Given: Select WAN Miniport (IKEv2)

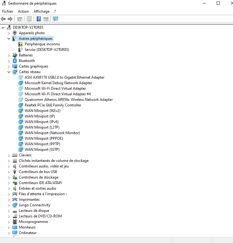Looking at the screenshot, I should (x=43, y=111).
